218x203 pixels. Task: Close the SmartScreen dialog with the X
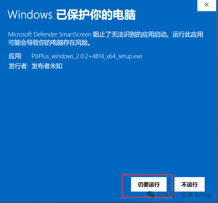coord(207,5)
